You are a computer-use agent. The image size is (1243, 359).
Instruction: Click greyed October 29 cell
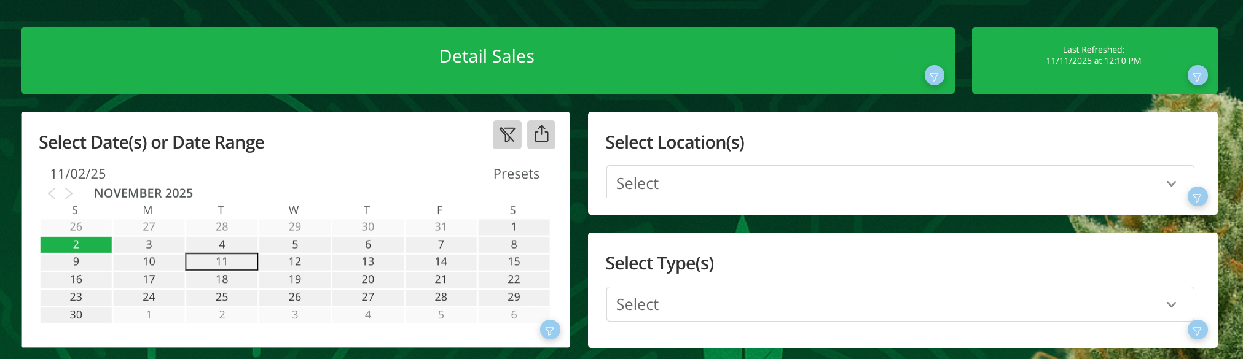295,226
